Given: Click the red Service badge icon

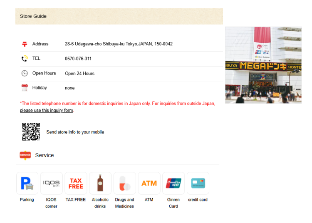Looking at the screenshot, I should pos(25,155).
